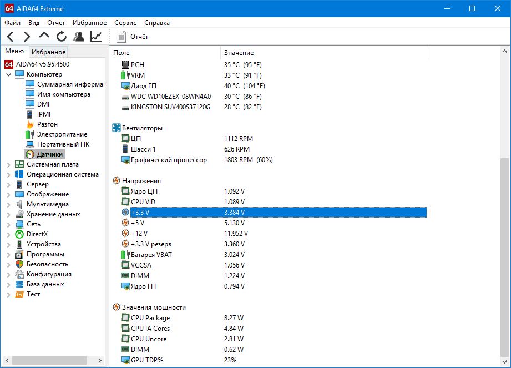Screen dimensions: 511x368
Task: Go back with the left arrow toolbar button
Action: pyautogui.click(x=10, y=37)
